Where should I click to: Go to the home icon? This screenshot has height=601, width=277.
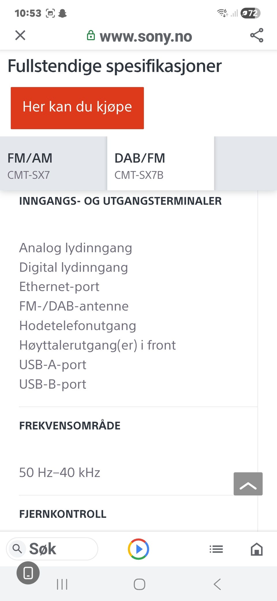pos(257,549)
